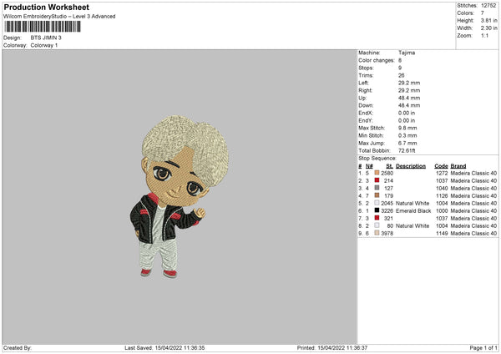Click the Zoom value '1:1'
This screenshot has width=501, height=354.
tap(484, 36)
